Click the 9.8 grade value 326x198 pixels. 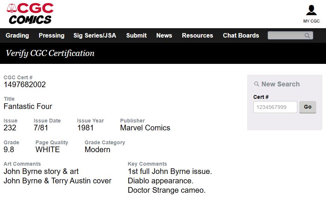[x=9, y=150]
